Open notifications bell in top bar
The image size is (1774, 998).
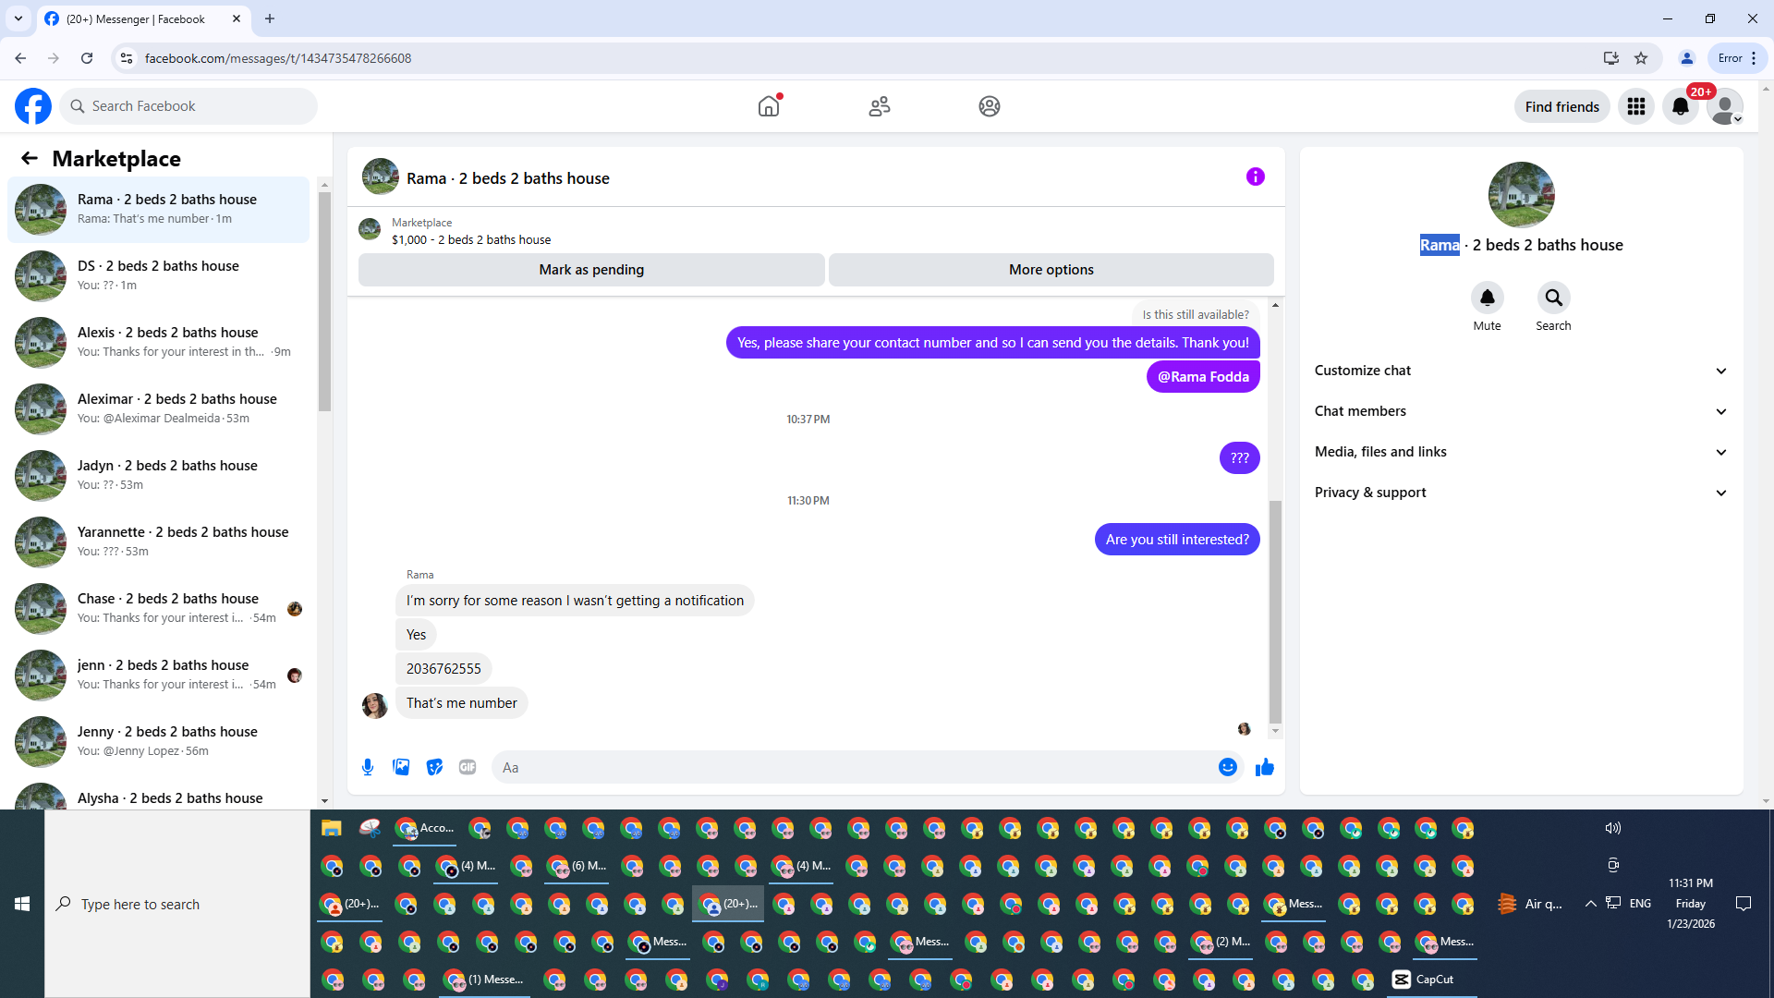coord(1681,106)
